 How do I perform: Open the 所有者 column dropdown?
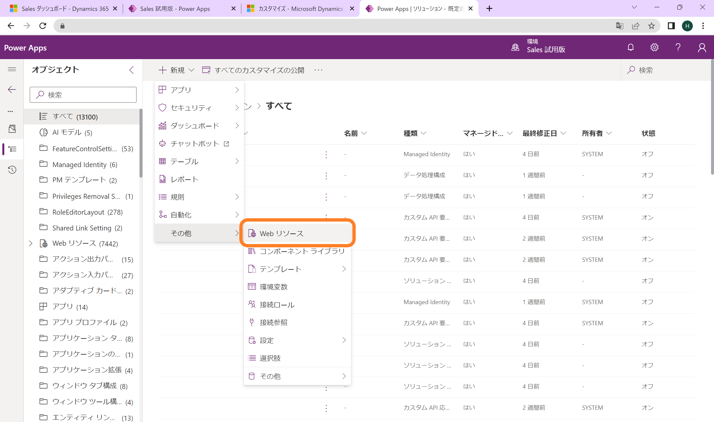(x=609, y=133)
